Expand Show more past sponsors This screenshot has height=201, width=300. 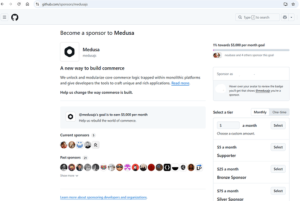coord(69,176)
